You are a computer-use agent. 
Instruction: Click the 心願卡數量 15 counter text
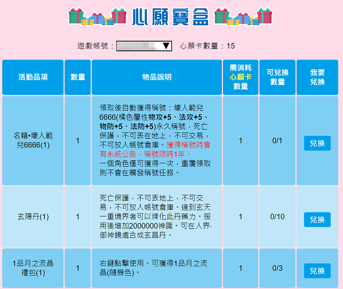207,46
